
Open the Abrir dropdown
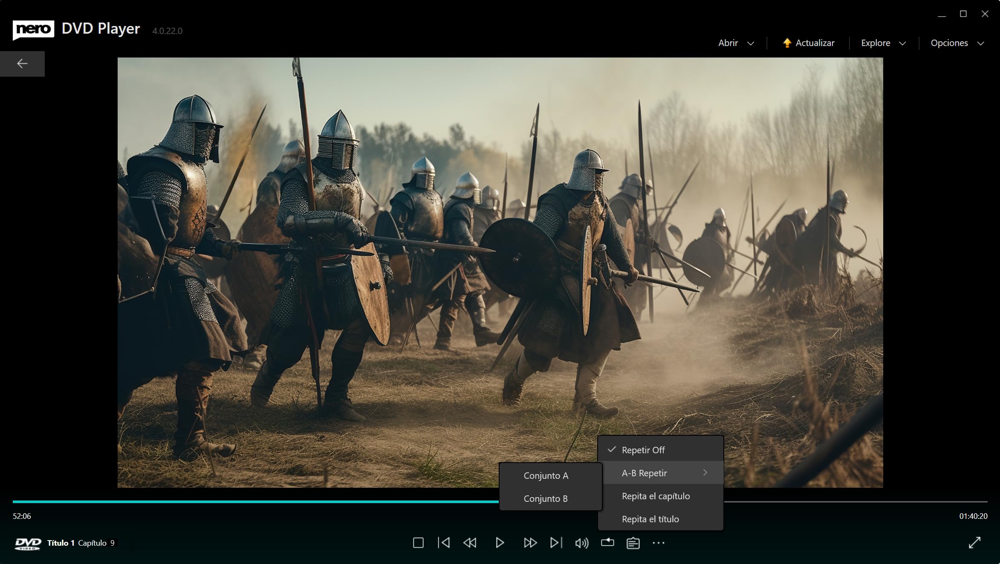tap(736, 43)
